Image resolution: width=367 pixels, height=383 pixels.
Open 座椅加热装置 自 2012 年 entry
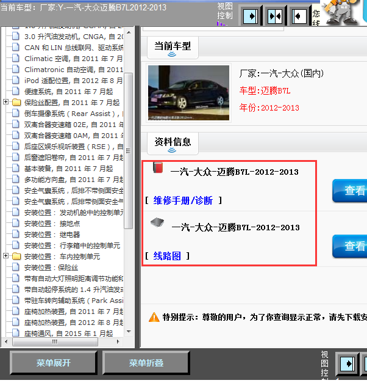pyautogui.click(x=74, y=323)
